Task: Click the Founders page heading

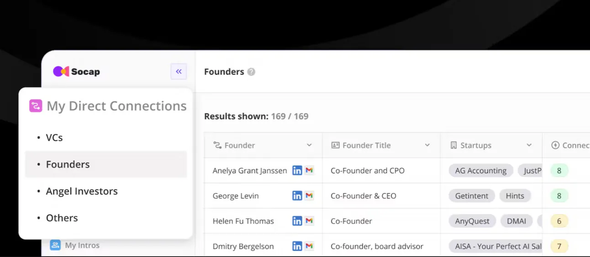Action: (x=224, y=72)
